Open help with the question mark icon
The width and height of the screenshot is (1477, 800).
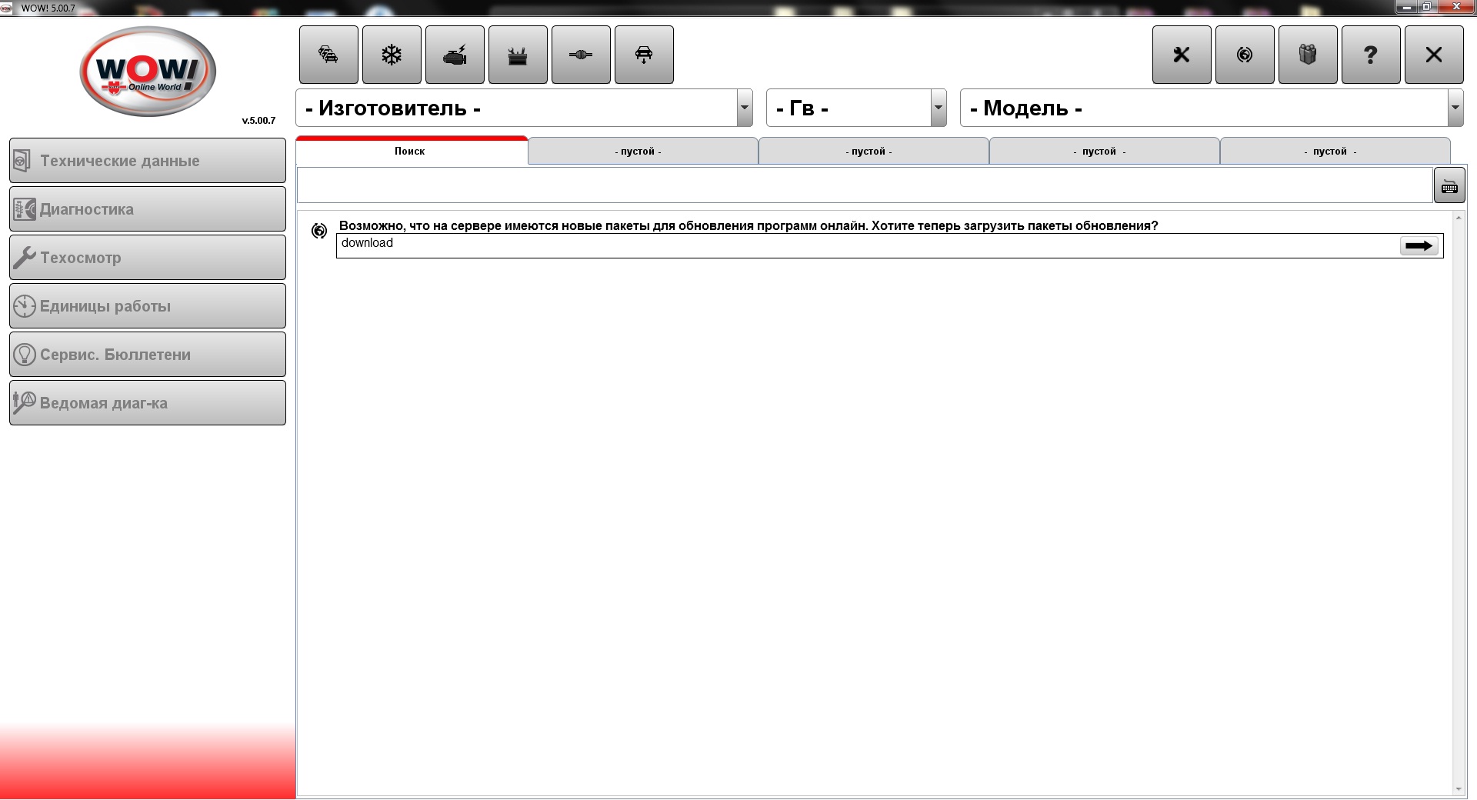tap(1371, 55)
